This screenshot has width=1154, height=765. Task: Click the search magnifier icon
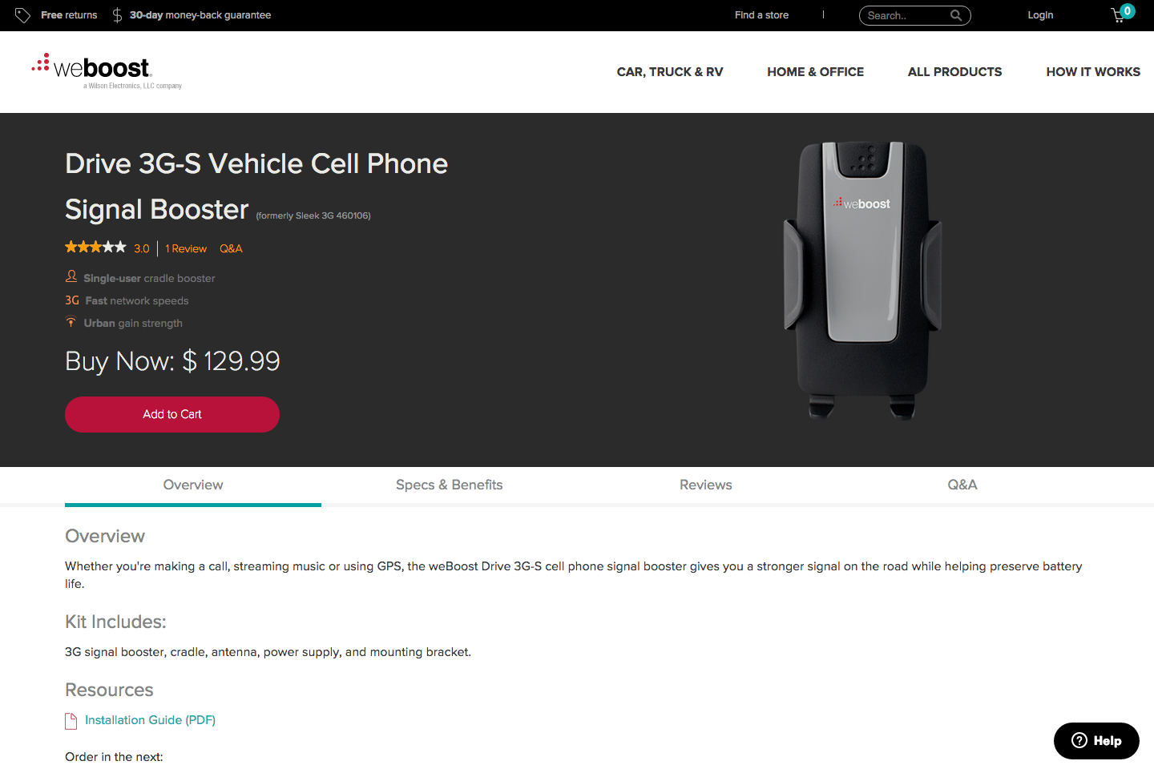pos(957,14)
